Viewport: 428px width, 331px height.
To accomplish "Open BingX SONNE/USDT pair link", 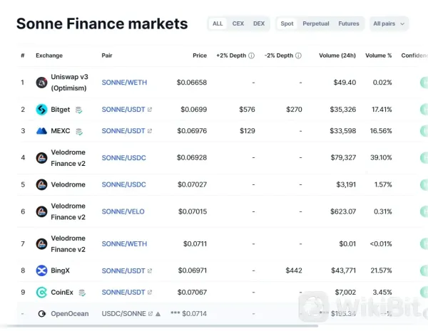I will tap(123, 270).
